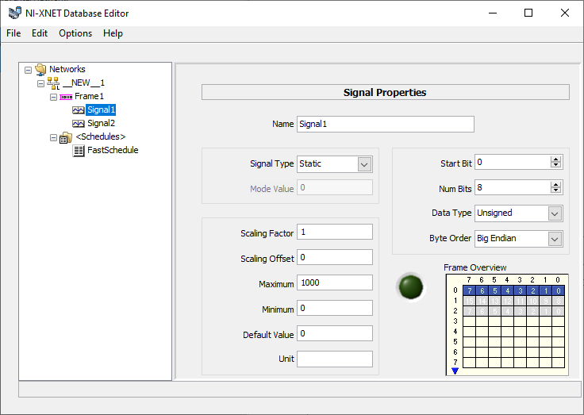
Task: Click the Byte Order combo box showing Big Endian
Action: point(518,239)
